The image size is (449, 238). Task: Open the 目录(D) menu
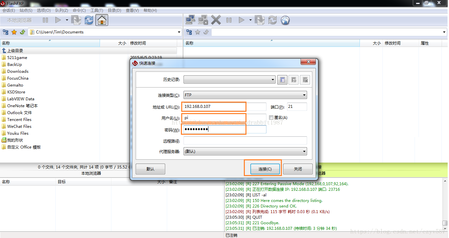(x=114, y=10)
